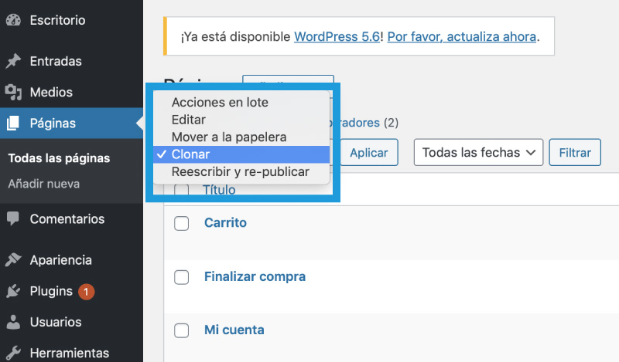Click Añadir nueva under Páginas
The width and height of the screenshot is (619, 362).
44,184
